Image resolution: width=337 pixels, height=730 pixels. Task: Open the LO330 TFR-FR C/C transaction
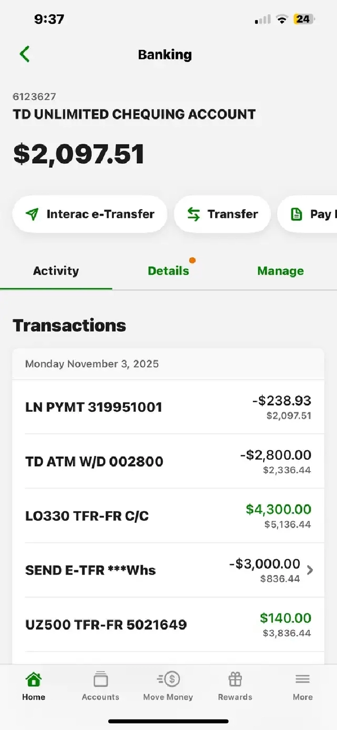coord(168,516)
